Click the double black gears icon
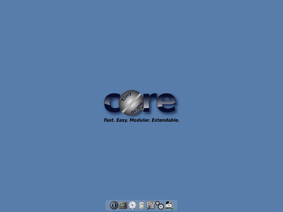283x212 pixels. tap(159, 205)
